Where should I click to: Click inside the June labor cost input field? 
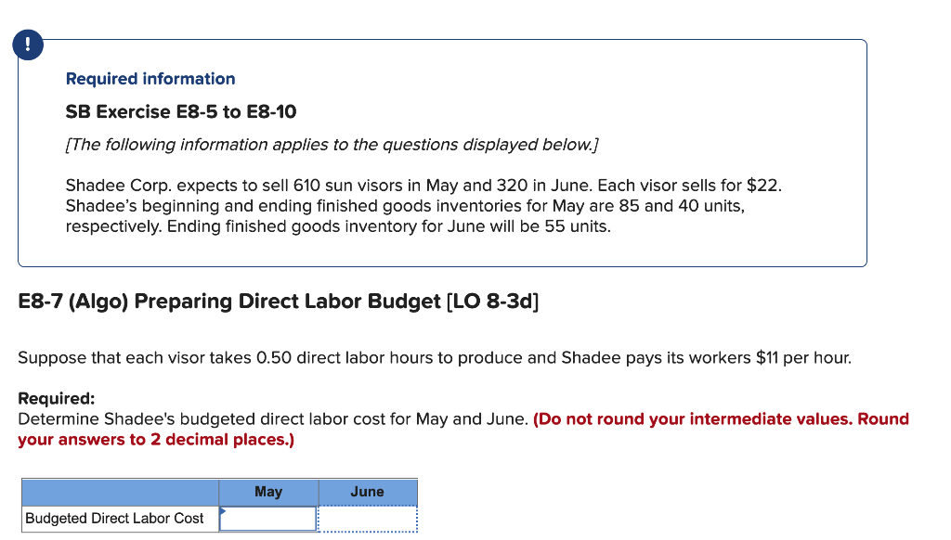pyautogui.click(x=367, y=518)
